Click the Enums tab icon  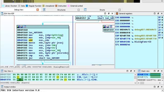[85, 10]
